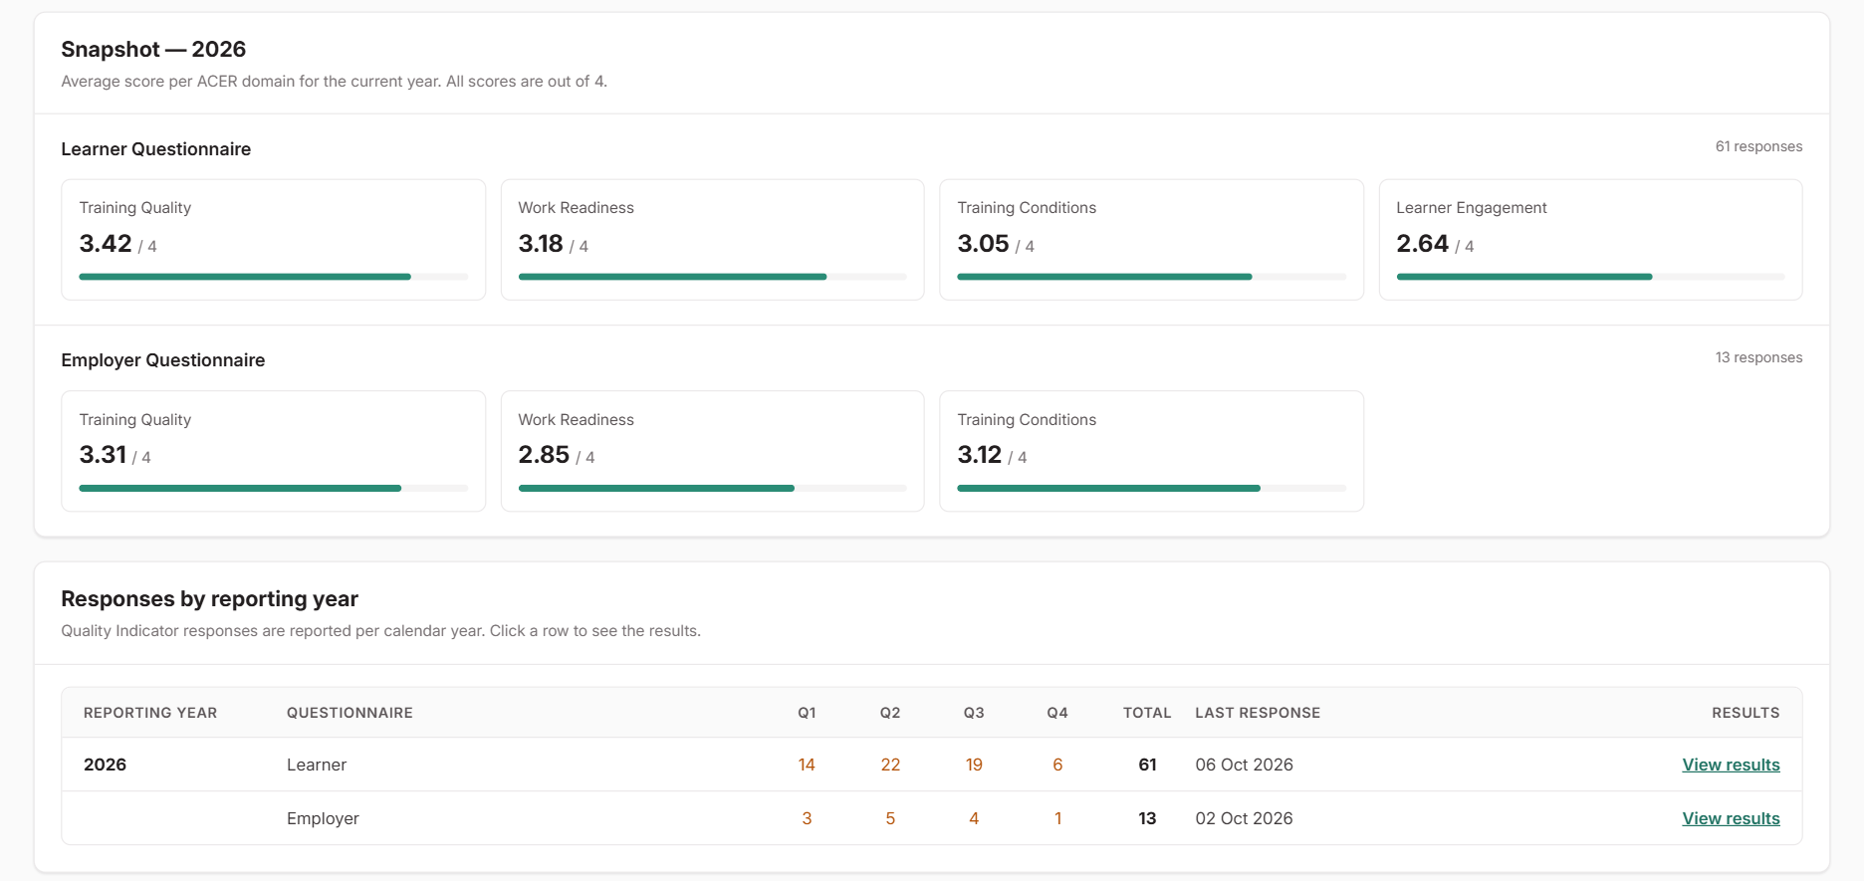The width and height of the screenshot is (1864, 881).
Task: Click Employer Q1 value 3
Action: click(x=807, y=818)
